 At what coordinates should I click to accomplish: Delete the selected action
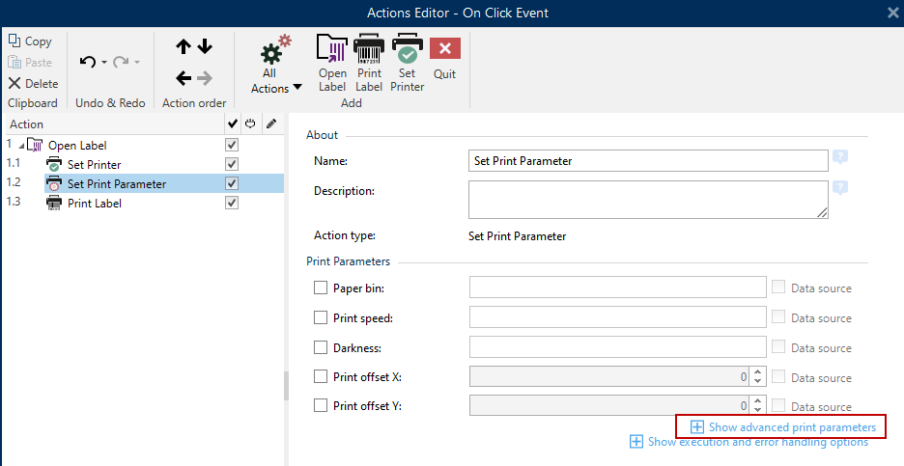point(34,84)
